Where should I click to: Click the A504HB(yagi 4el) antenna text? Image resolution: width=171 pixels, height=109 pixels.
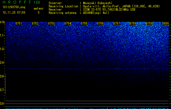[96, 13]
